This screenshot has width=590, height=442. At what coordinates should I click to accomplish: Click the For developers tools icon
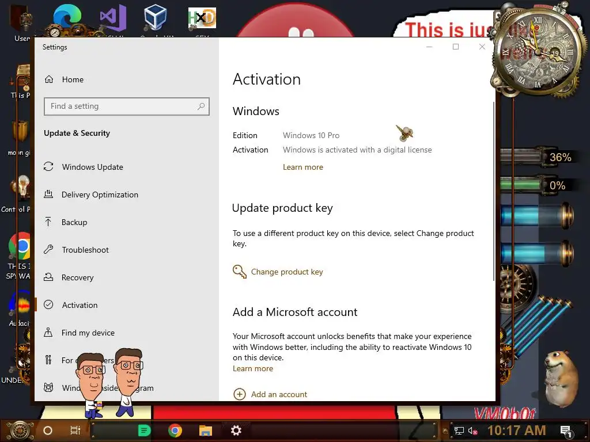pos(48,360)
